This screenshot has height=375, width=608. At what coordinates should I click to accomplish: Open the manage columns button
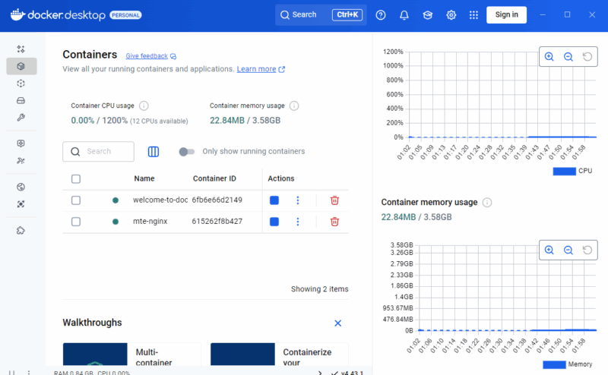point(154,152)
